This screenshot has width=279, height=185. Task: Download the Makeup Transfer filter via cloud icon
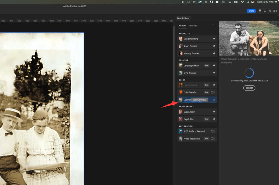coord(214,53)
